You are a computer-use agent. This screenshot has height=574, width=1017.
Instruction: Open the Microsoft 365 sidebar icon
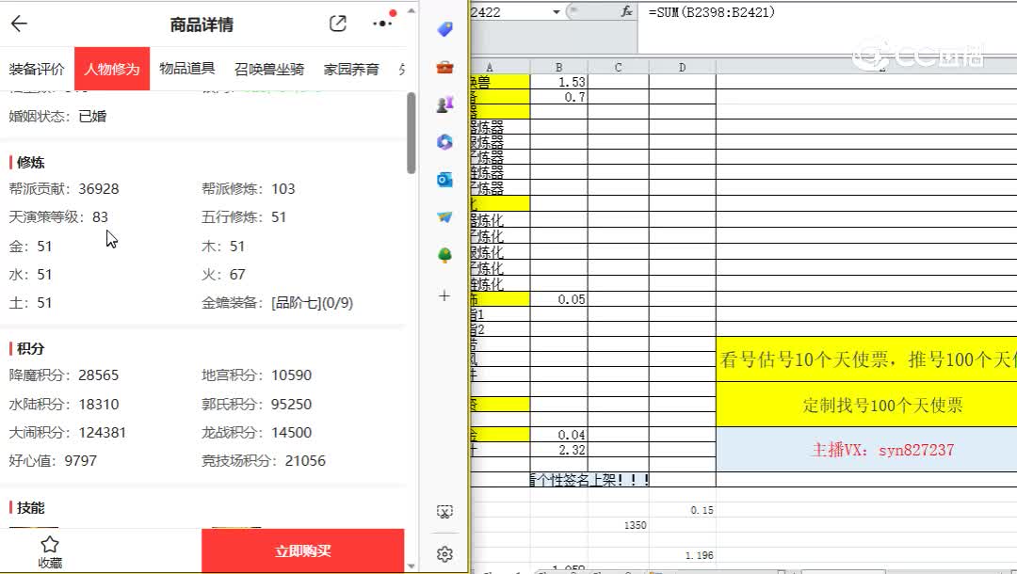click(444, 142)
